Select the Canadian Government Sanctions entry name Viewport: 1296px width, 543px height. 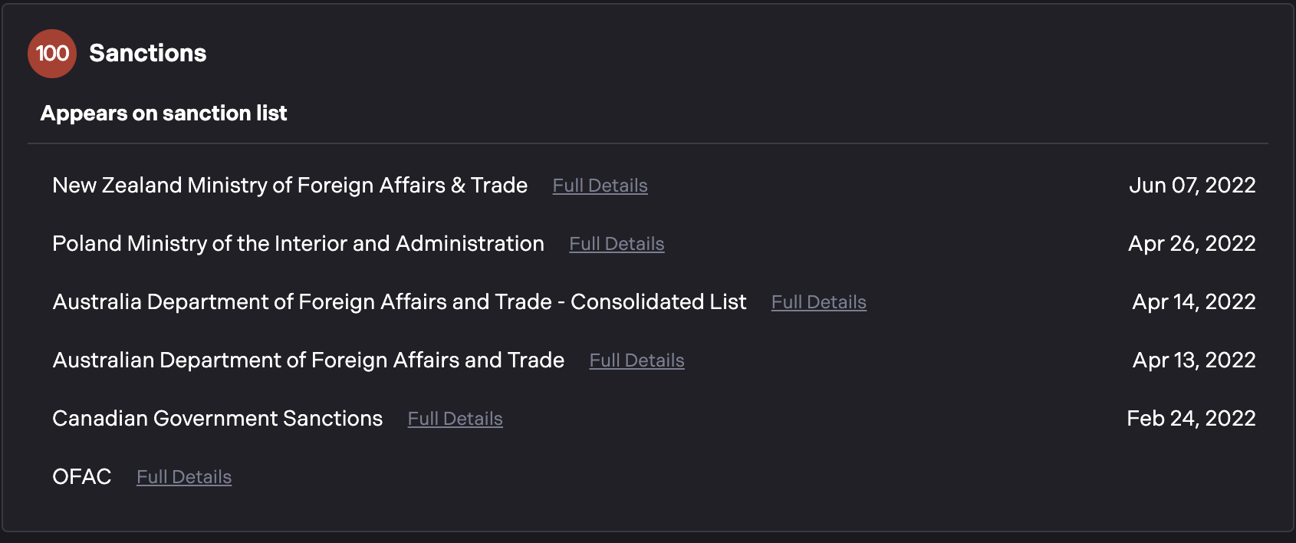[217, 419]
